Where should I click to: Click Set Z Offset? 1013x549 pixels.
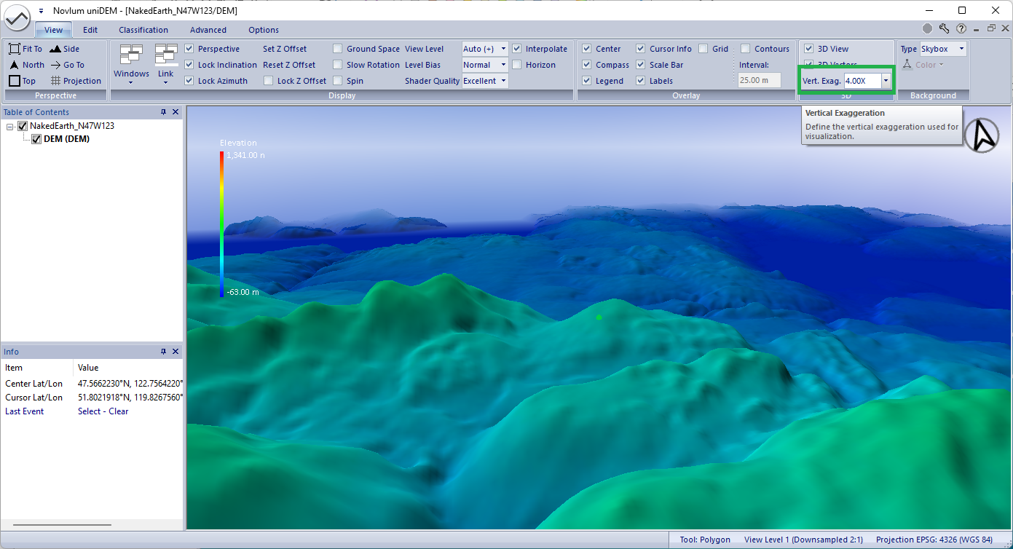coord(285,49)
